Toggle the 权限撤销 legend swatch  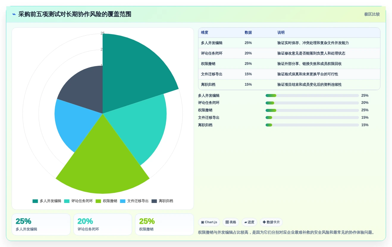tap(98, 201)
